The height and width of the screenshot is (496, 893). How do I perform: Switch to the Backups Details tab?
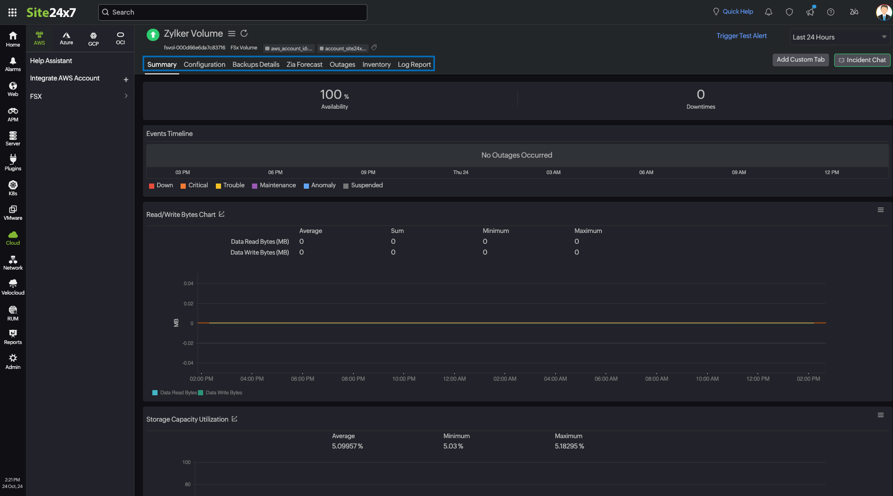256,64
